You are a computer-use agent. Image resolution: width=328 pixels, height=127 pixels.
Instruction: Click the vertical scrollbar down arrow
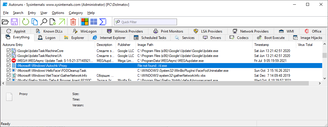325,78
